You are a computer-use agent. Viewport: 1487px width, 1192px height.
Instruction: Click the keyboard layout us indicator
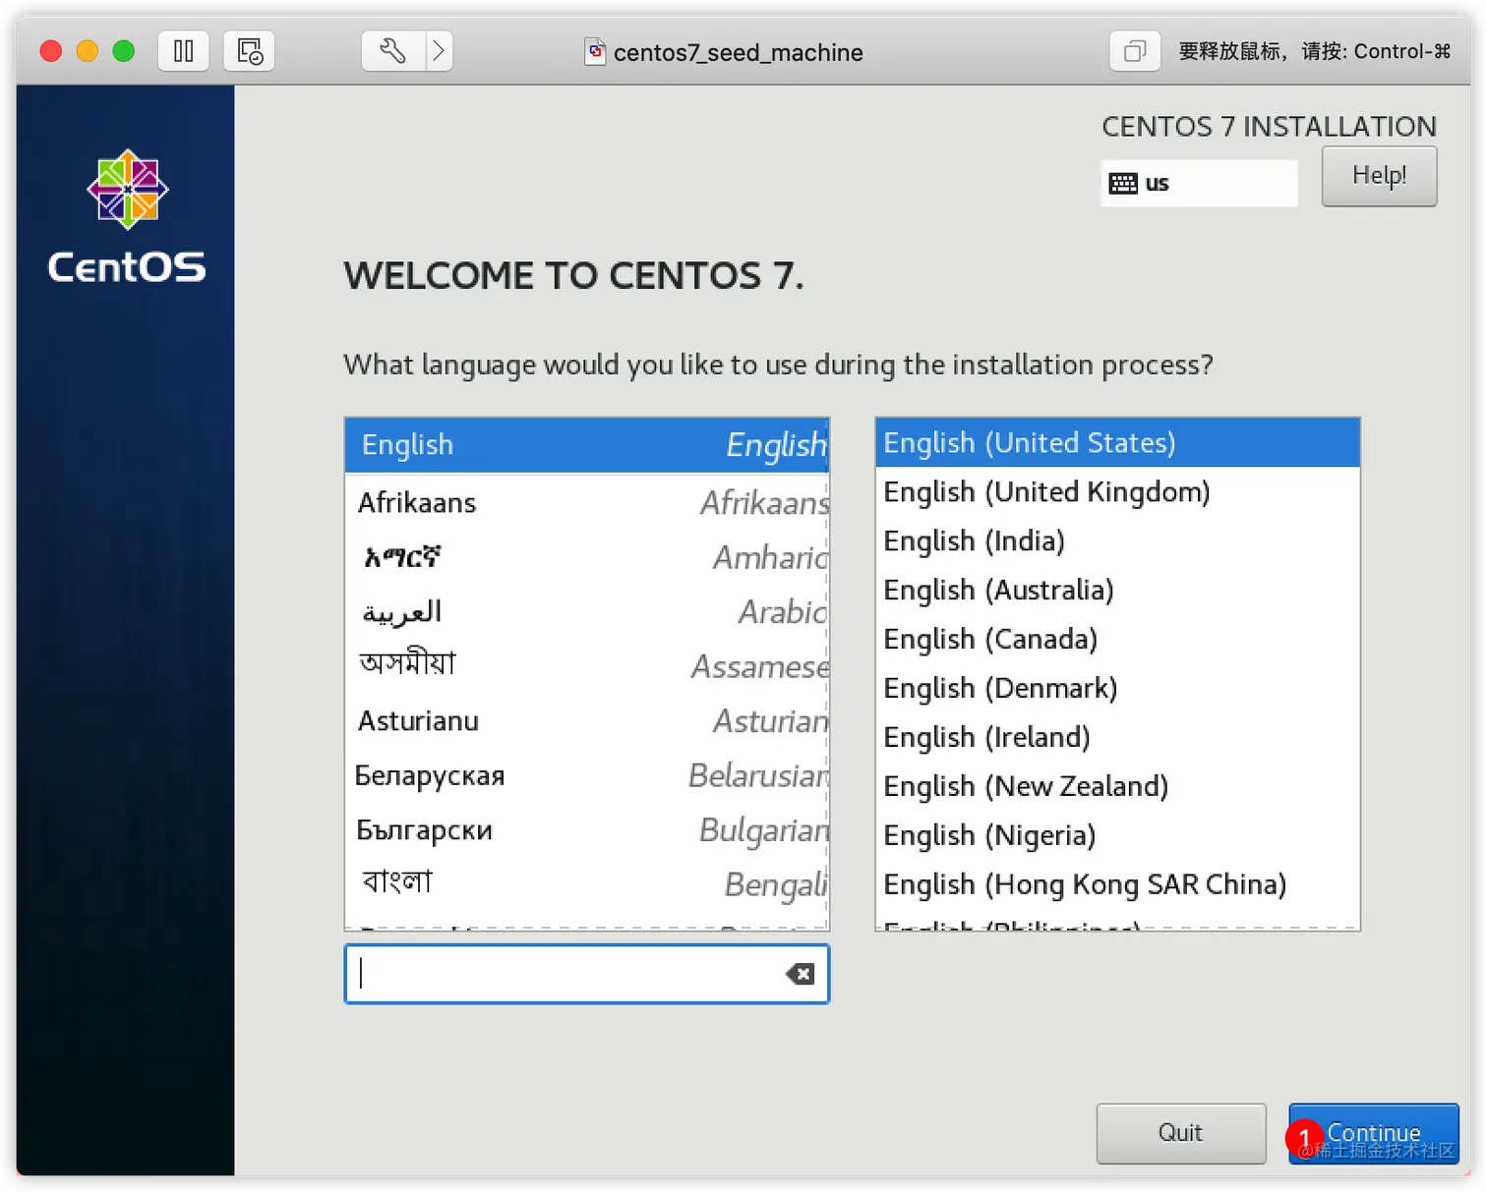pos(1199,183)
